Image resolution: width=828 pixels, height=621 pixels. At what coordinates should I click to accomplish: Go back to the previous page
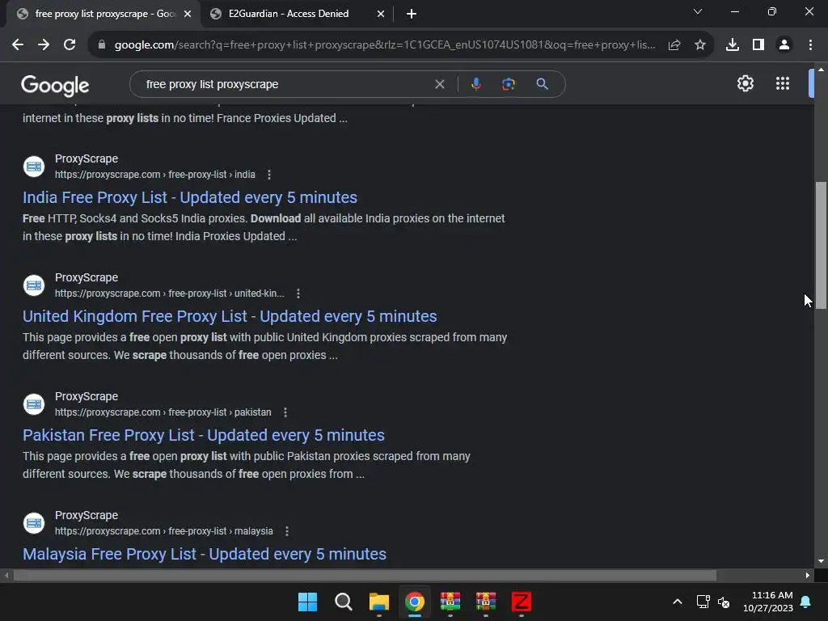18,45
